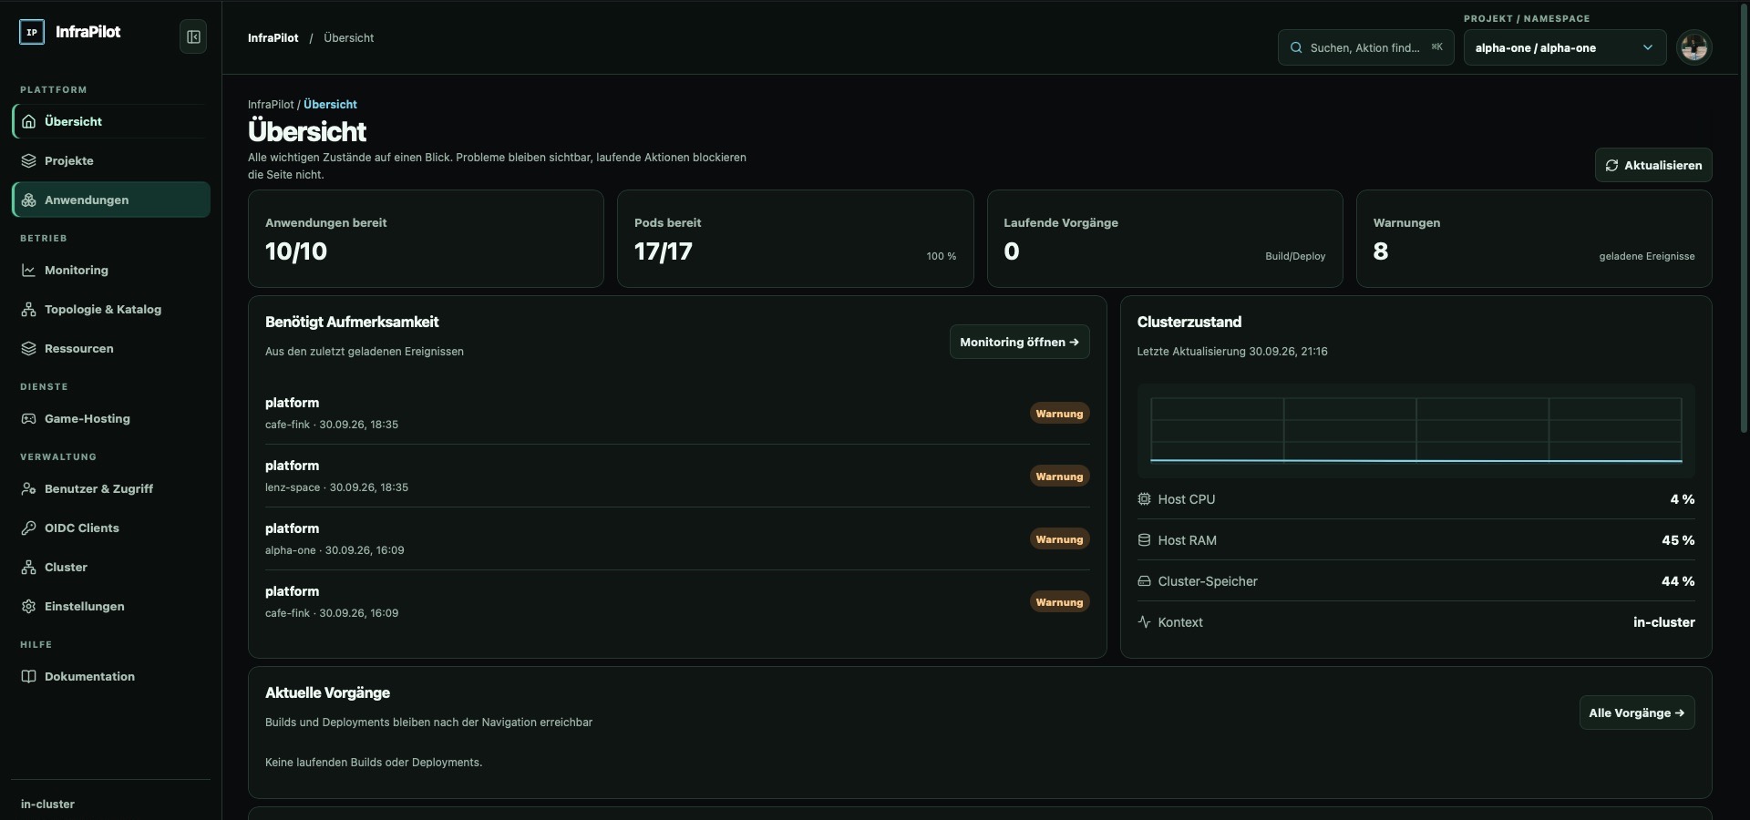This screenshot has height=820, width=1750.
Task: Click the Cluster-Speicher drive icon
Action: (x=1145, y=580)
